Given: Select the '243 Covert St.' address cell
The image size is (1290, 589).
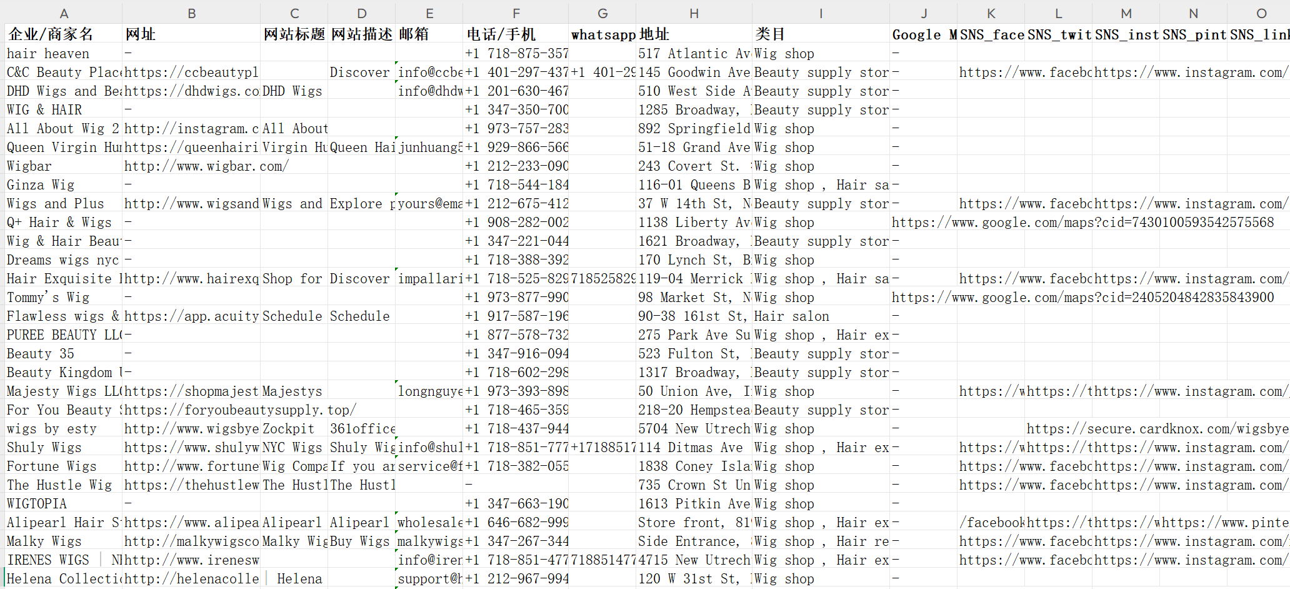Looking at the screenshot, I should pos(694,166).
